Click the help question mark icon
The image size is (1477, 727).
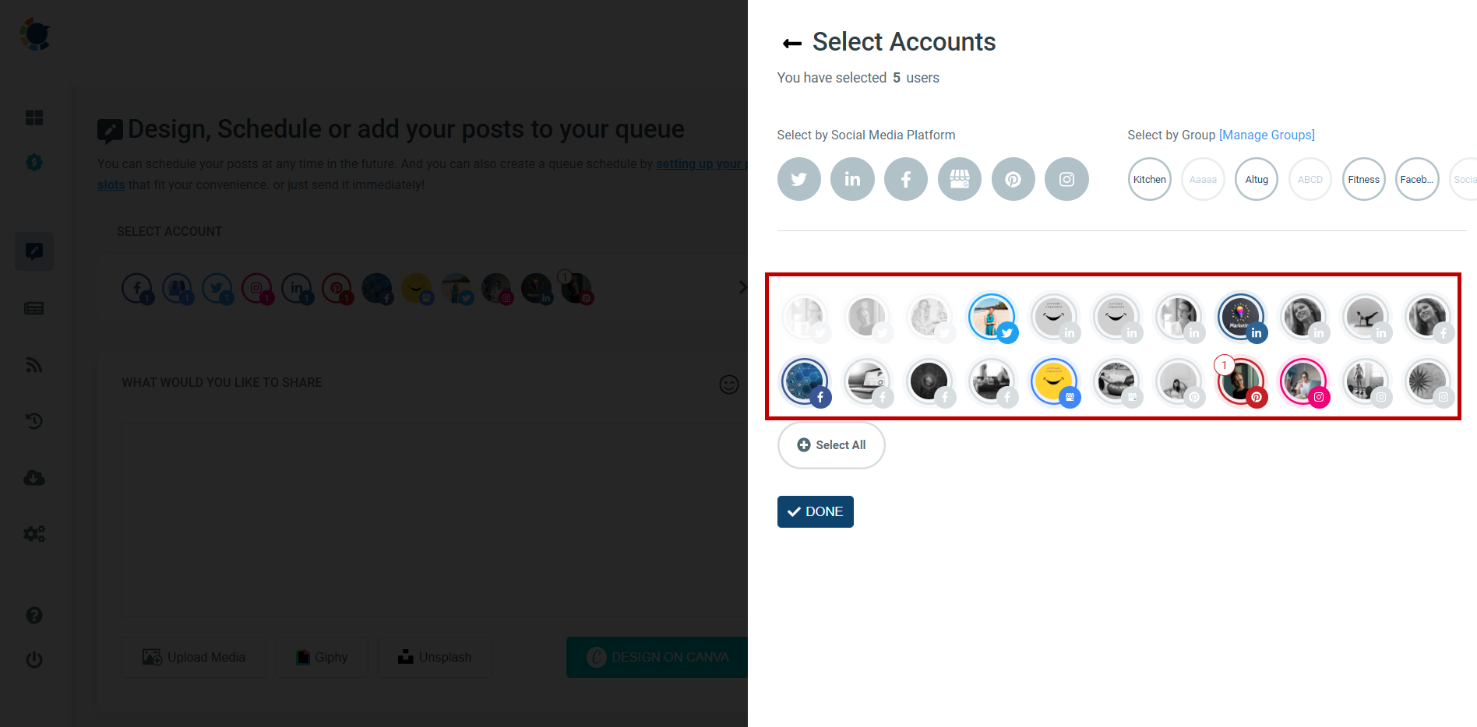tap(34, 615)
